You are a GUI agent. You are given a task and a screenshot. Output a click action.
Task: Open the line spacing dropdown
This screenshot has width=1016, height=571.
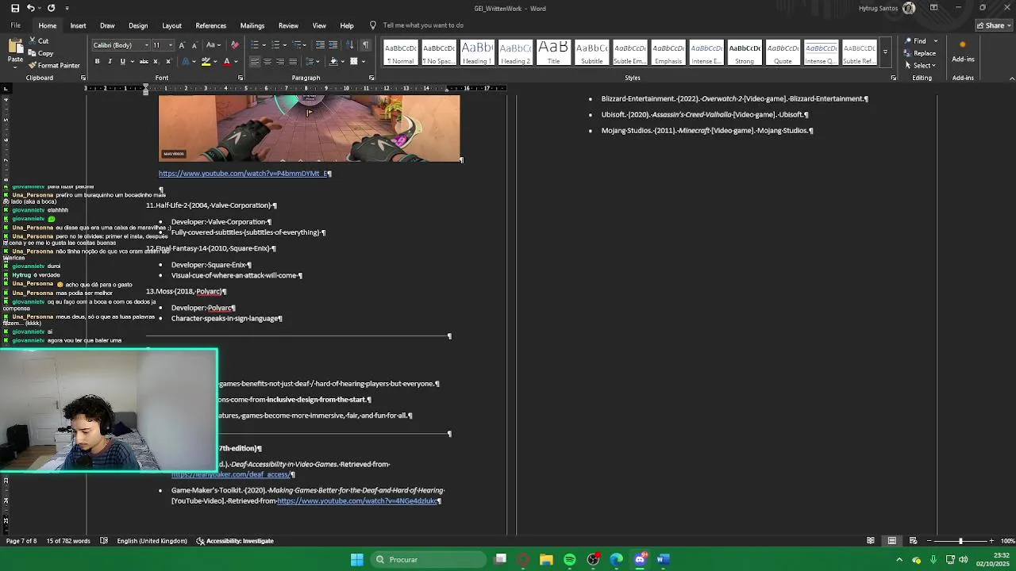pyautogui.click(x=310, y=62)
